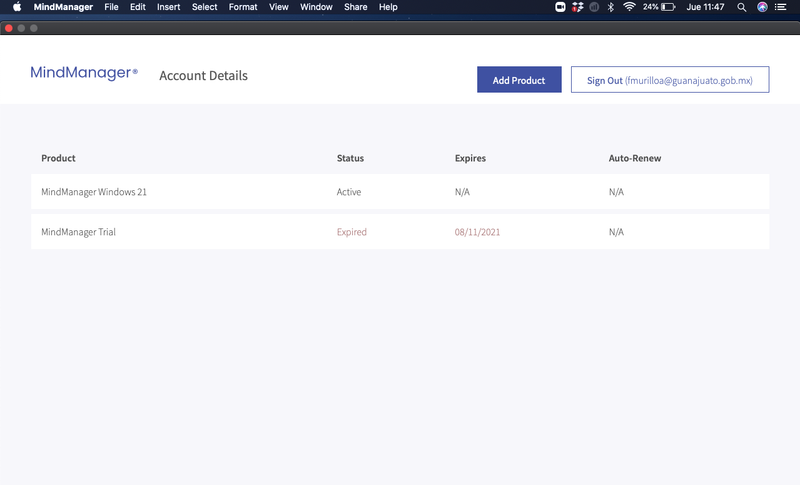
Task: Sign out of the fmurilloa account
Action: (669, 80)
